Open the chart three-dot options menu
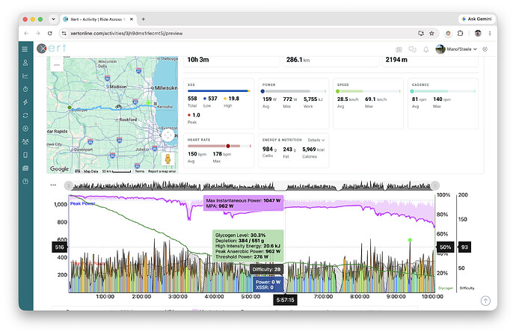This screenshot has height=335, width=516. [x=53, y=185]
